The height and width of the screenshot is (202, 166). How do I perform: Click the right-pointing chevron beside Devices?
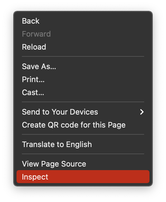(x=142, y=112)
